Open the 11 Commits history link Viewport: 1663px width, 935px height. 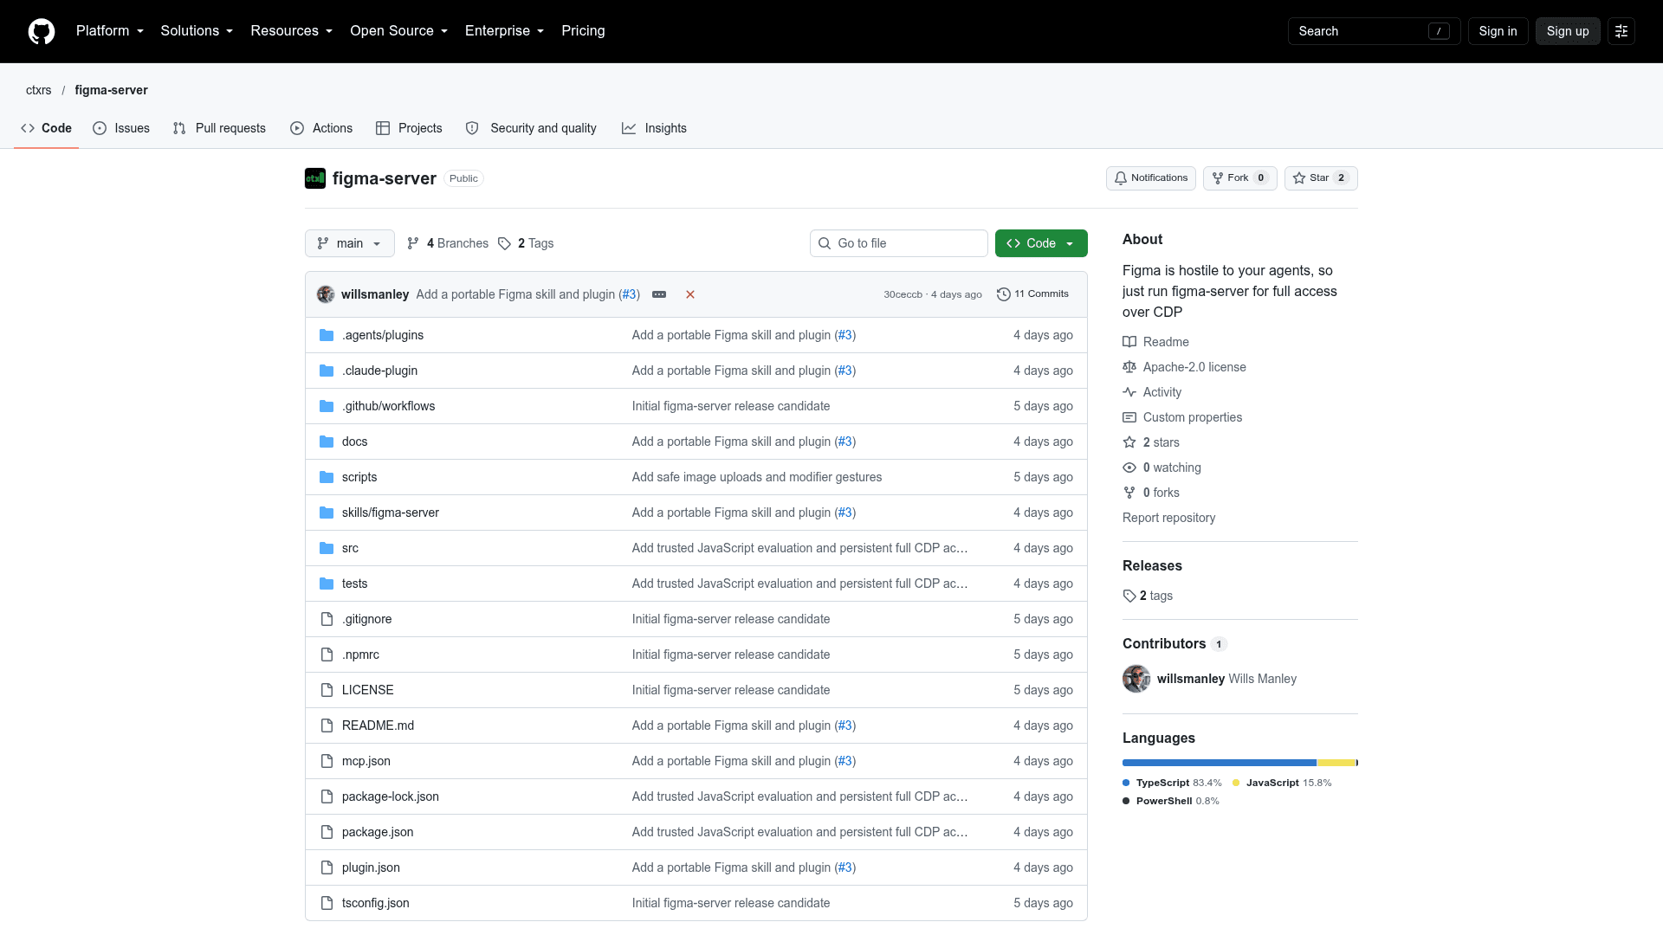1032,294
